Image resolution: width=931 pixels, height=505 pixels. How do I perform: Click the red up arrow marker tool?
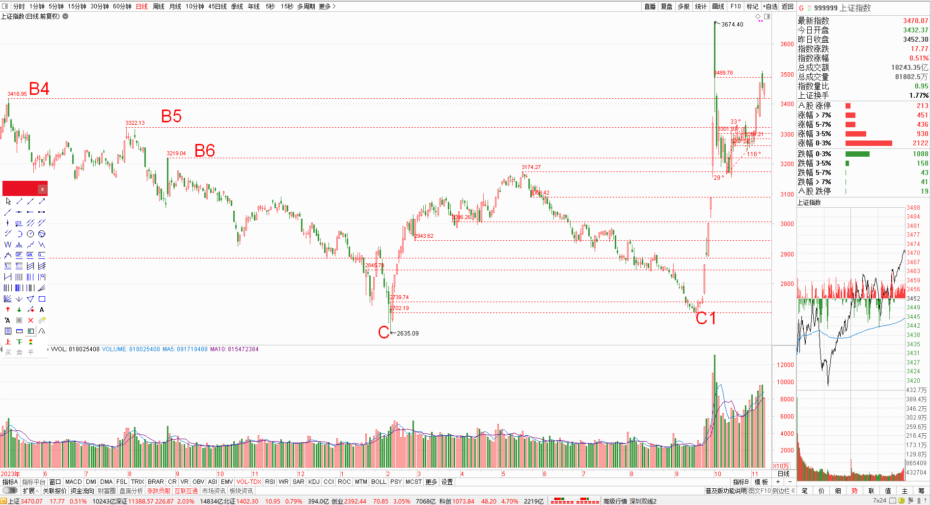[x=8, y=309]
